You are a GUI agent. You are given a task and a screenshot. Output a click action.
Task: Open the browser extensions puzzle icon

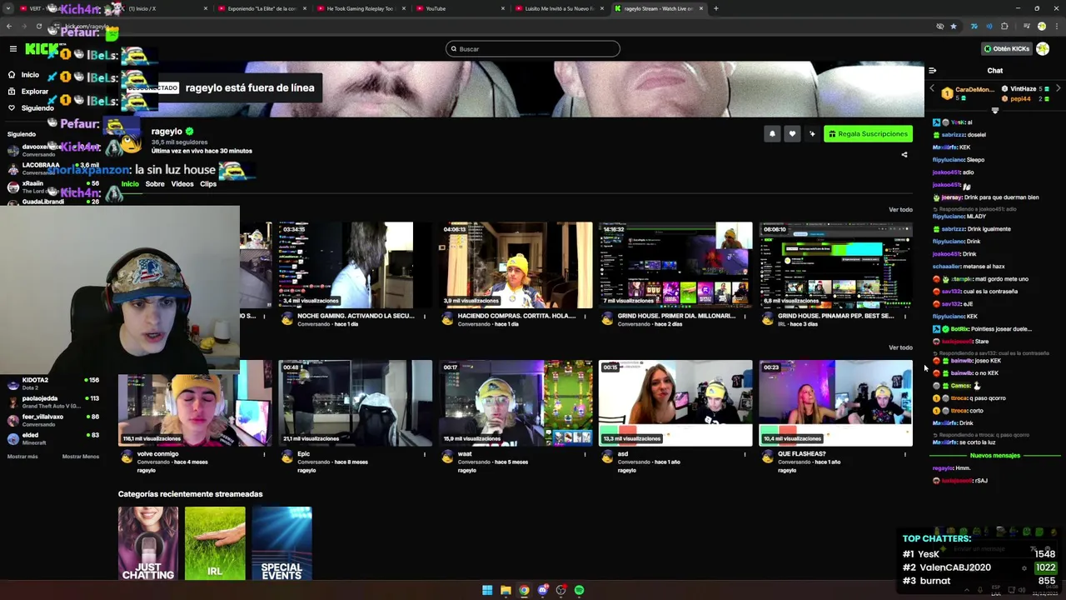pos(1004,27)
